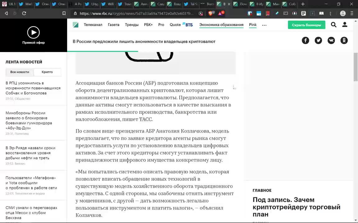Open Brave Rewards triangle icon

221,13
